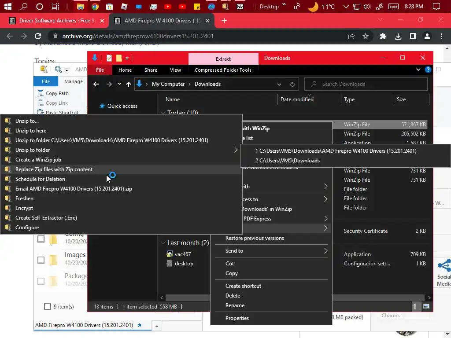
Task: Open a new Chrome tab
Action: 224,21
